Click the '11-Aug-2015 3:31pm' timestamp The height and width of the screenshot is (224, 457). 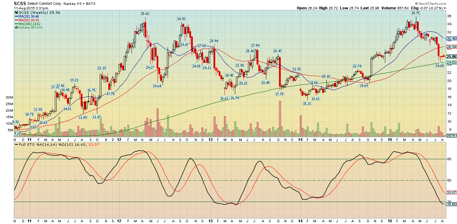[x=31, y=8]
